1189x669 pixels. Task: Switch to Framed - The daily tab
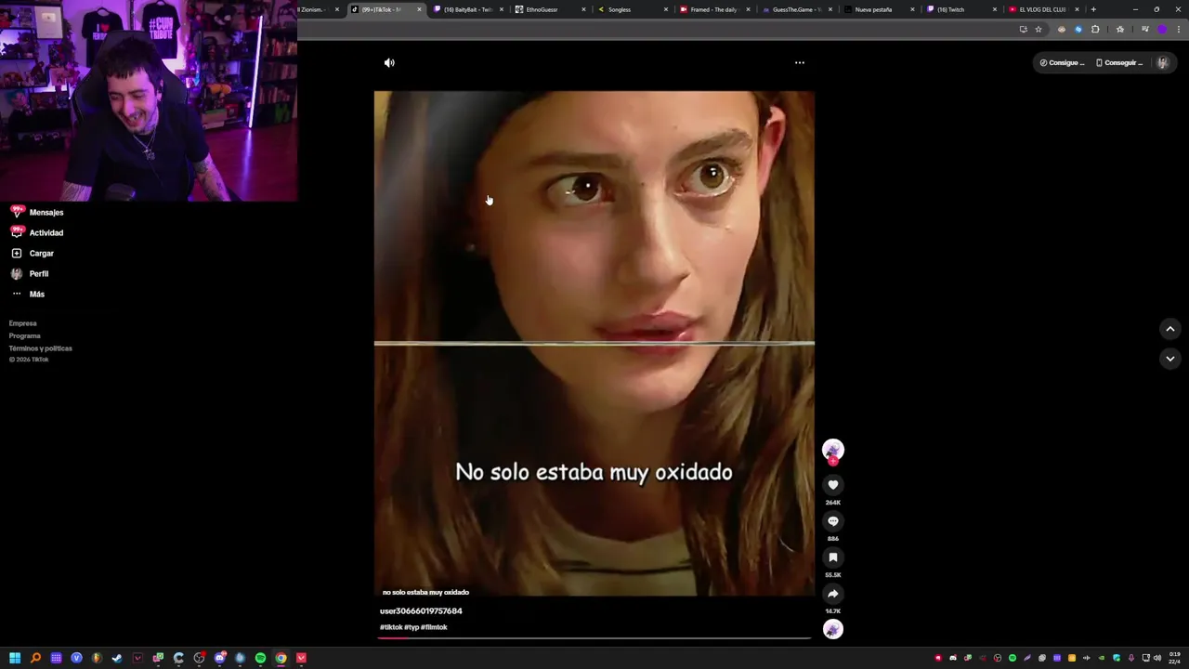tap(713, 9)
